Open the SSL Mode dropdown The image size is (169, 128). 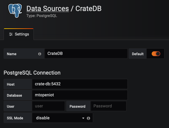click(62, 118)
